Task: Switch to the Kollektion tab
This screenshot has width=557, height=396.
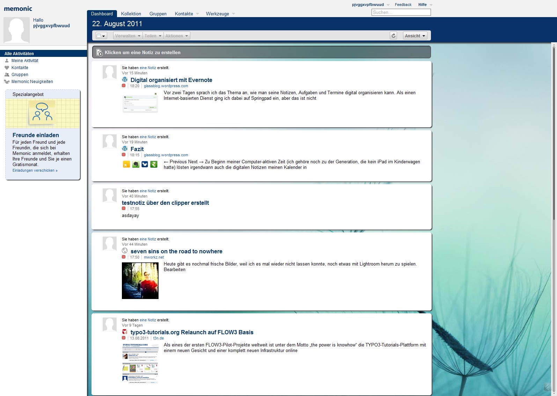Action: pos(131,14)
